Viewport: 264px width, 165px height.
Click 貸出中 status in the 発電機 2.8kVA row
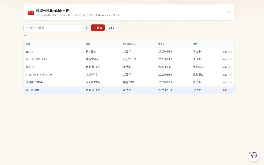click(x=197, y=82)
